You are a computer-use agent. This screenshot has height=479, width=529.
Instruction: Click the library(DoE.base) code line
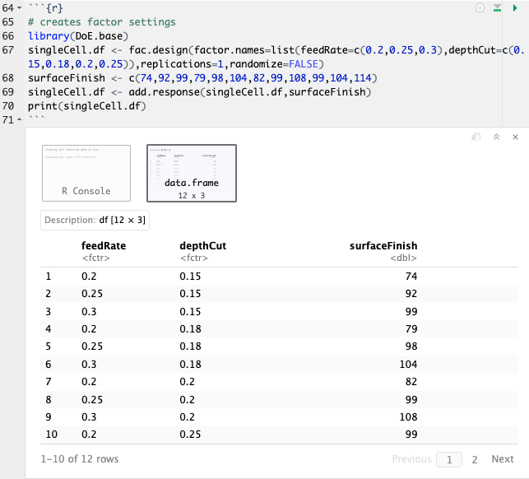tap(78, 36)
